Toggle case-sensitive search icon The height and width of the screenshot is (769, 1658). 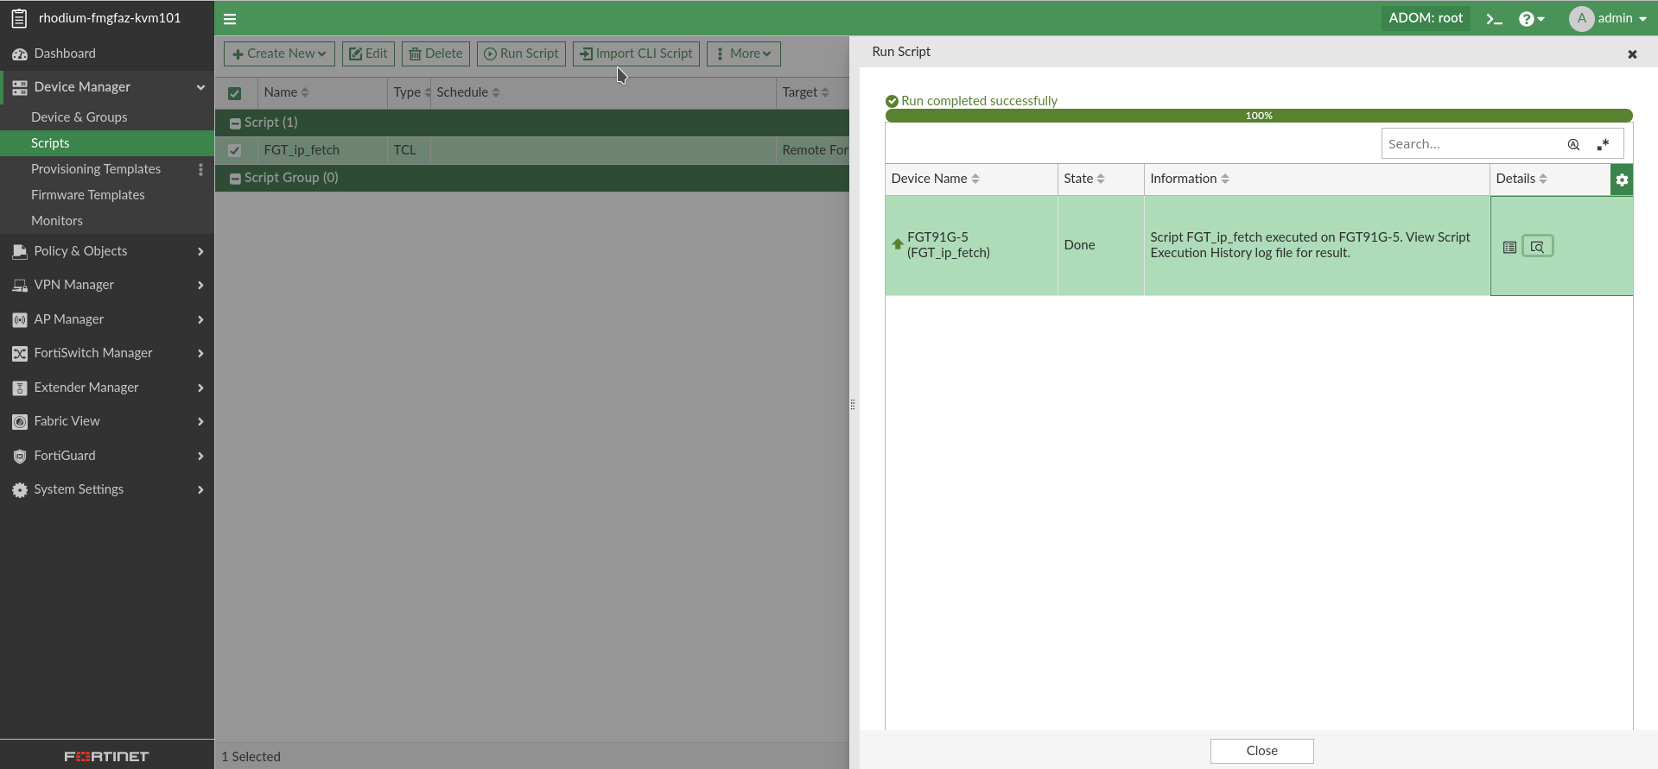[x=1574, y=145]
